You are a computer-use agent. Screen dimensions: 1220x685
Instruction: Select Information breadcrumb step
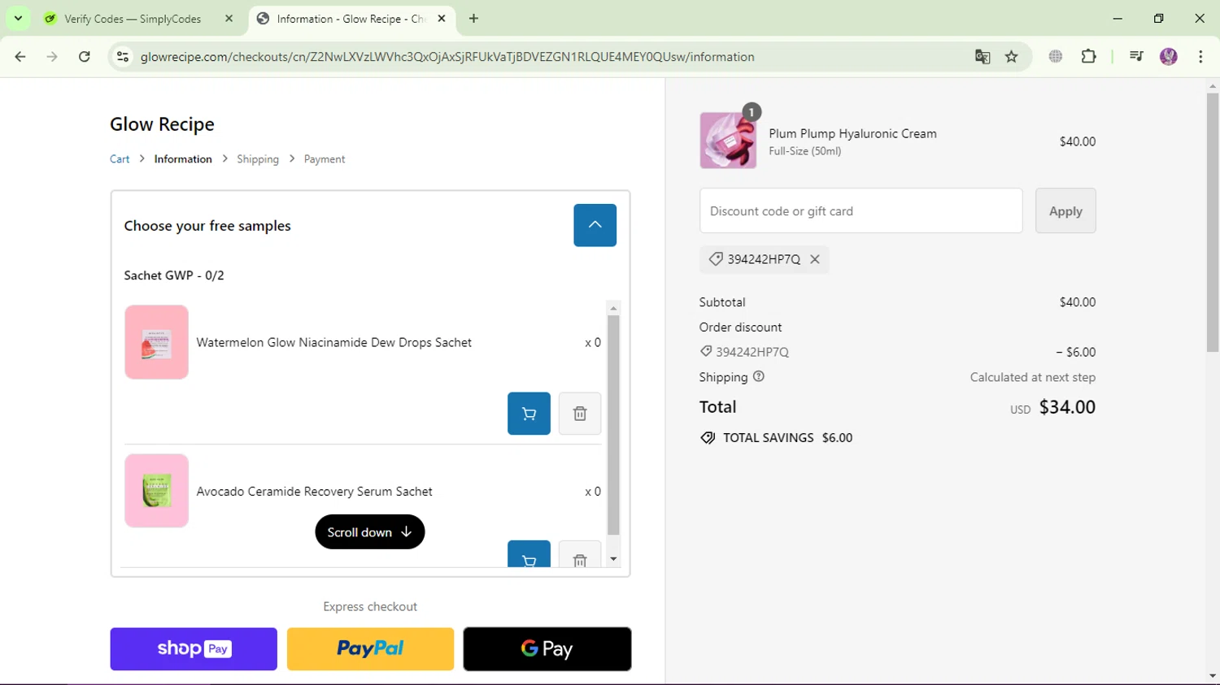point(183,159)
